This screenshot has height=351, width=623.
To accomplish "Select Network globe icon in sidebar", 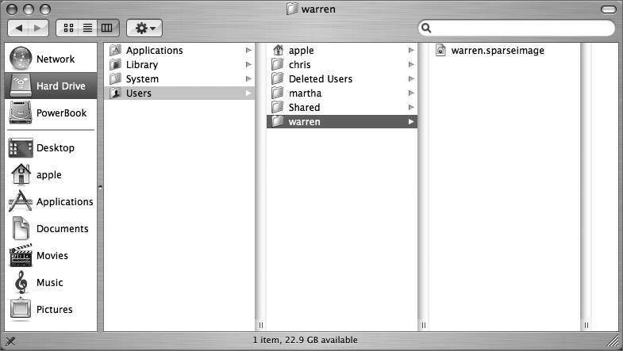I will pos(21,59).
